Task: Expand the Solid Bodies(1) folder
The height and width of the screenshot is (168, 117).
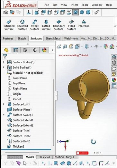Action: 4,67
